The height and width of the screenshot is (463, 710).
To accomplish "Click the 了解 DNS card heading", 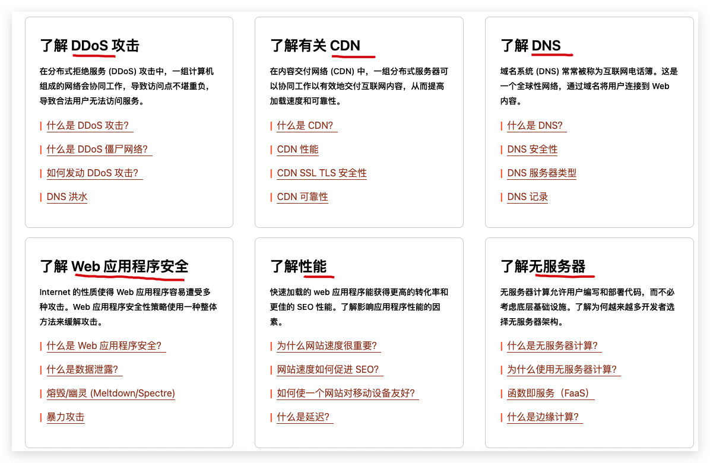I will 531,46.
